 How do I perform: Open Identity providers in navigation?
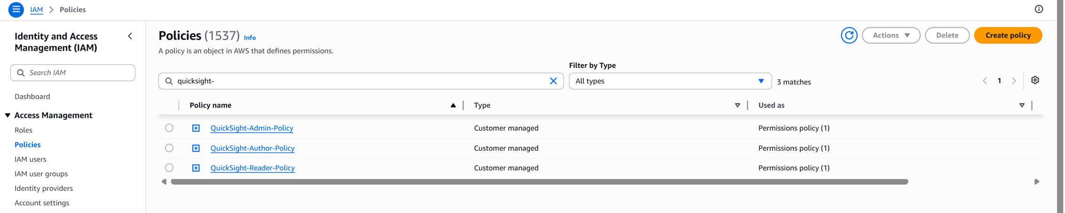(x=43, y=188)
